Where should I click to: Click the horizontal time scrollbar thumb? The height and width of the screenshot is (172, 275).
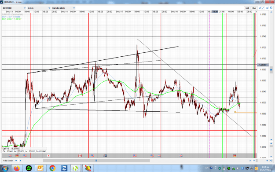(96, 161)
